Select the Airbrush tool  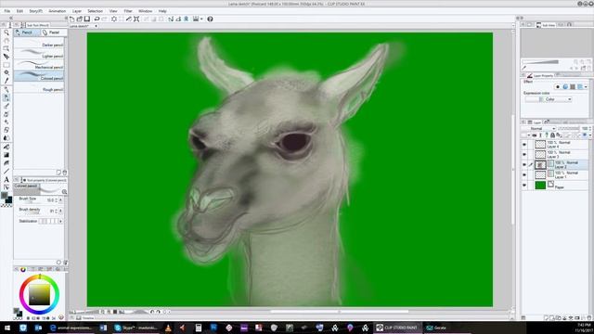click(6, 114)
